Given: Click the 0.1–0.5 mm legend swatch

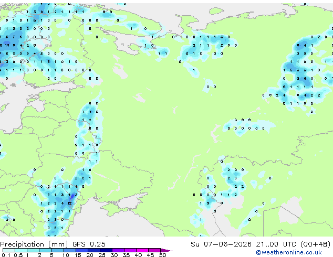Looking at the screenshot, I should (9, 250).
